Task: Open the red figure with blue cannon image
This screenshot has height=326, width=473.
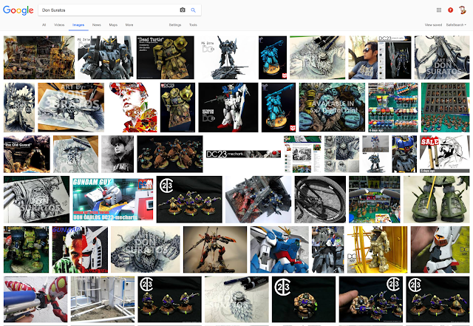Action: point(35,299)
